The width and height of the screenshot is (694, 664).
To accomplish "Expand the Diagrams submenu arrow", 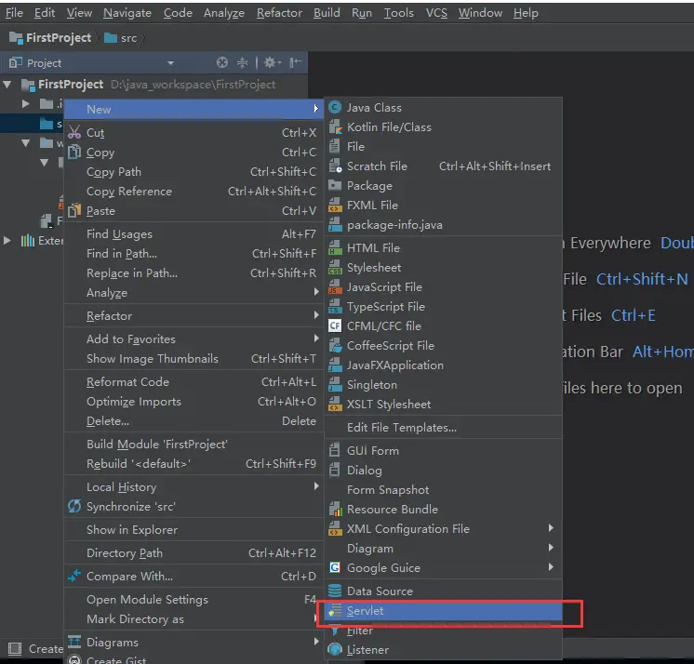I will pos(316,642).
